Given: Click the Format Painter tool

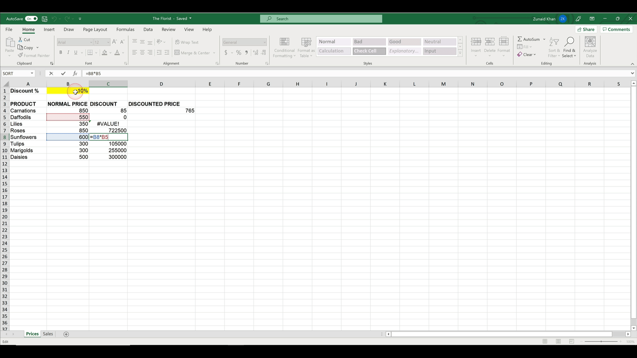Looking at the screenshot, I should (34, 55).
